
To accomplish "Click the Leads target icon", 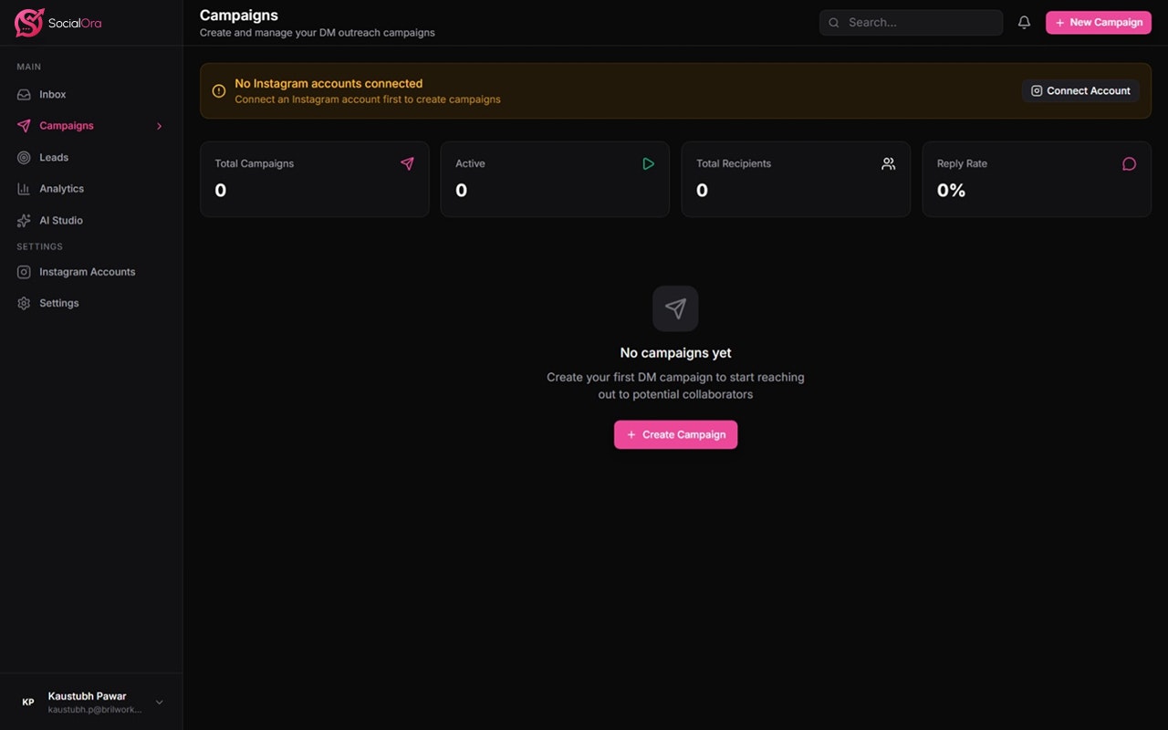I will (x=24, y=158).
